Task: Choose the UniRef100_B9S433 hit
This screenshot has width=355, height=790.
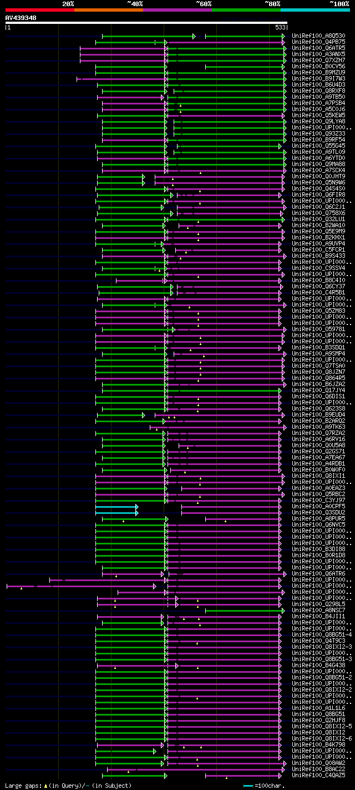Action: (318, 256)
